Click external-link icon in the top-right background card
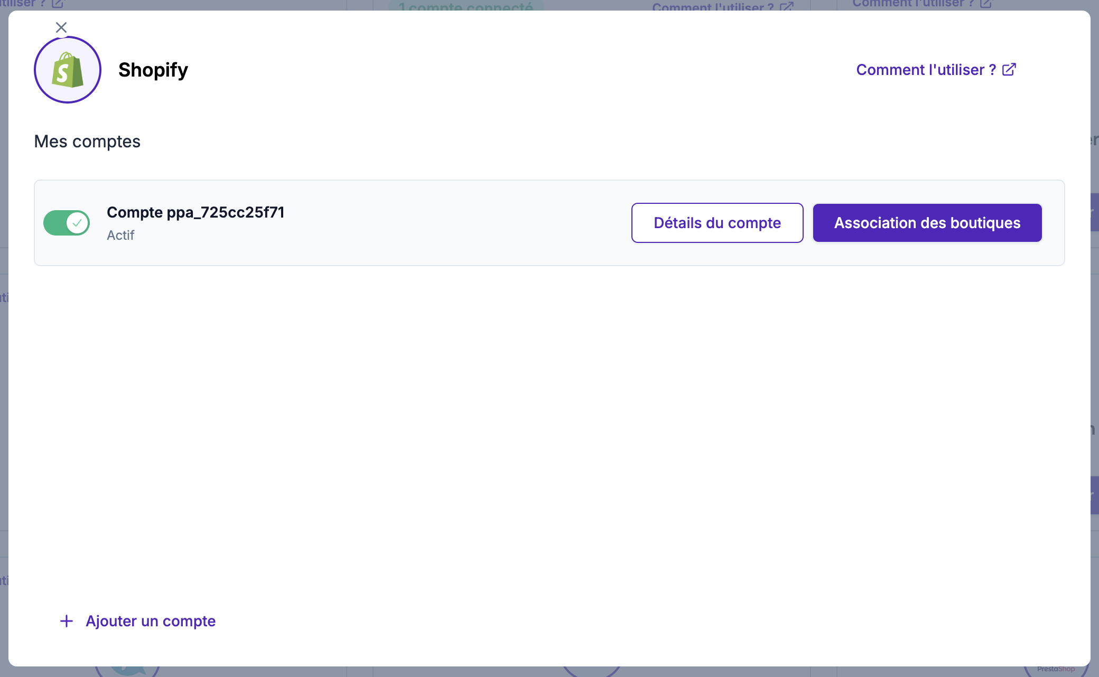This screenshot has width=1099, height=677. [x=986, y=4]
